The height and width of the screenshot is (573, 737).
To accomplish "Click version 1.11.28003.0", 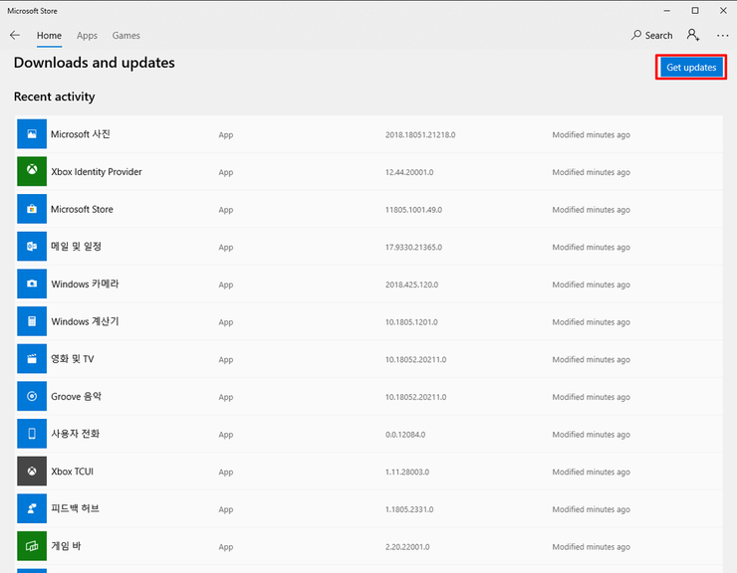I will click(407, 472).
